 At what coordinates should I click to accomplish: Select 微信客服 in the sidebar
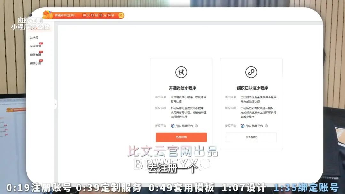35,55
